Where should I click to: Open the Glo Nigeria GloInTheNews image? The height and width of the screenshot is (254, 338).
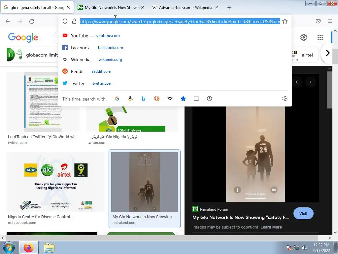pyautogui.click(x=132, y=119)
